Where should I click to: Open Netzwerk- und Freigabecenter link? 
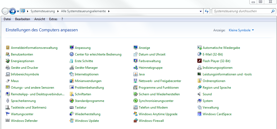[x=160, y=81]
